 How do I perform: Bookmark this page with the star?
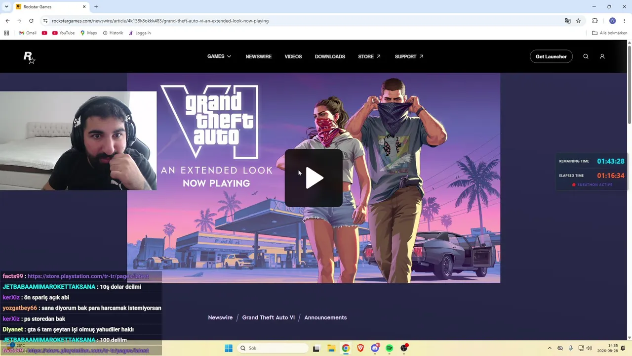579,21
